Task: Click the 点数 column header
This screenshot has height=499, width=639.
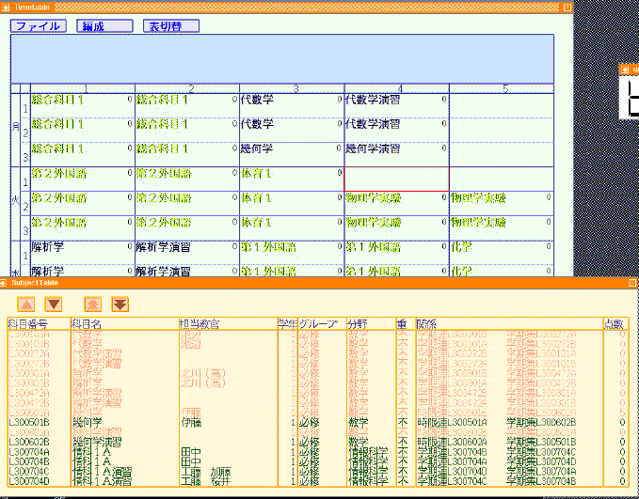Action: (614, 324)
